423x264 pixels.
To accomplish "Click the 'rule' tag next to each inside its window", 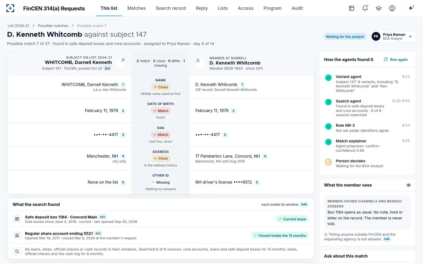I will [304, 204].
